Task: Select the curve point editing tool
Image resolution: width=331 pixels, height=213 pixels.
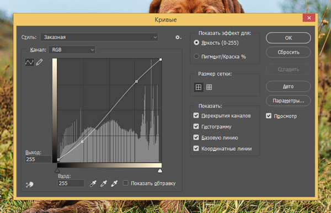Action: tap(29, 62)
